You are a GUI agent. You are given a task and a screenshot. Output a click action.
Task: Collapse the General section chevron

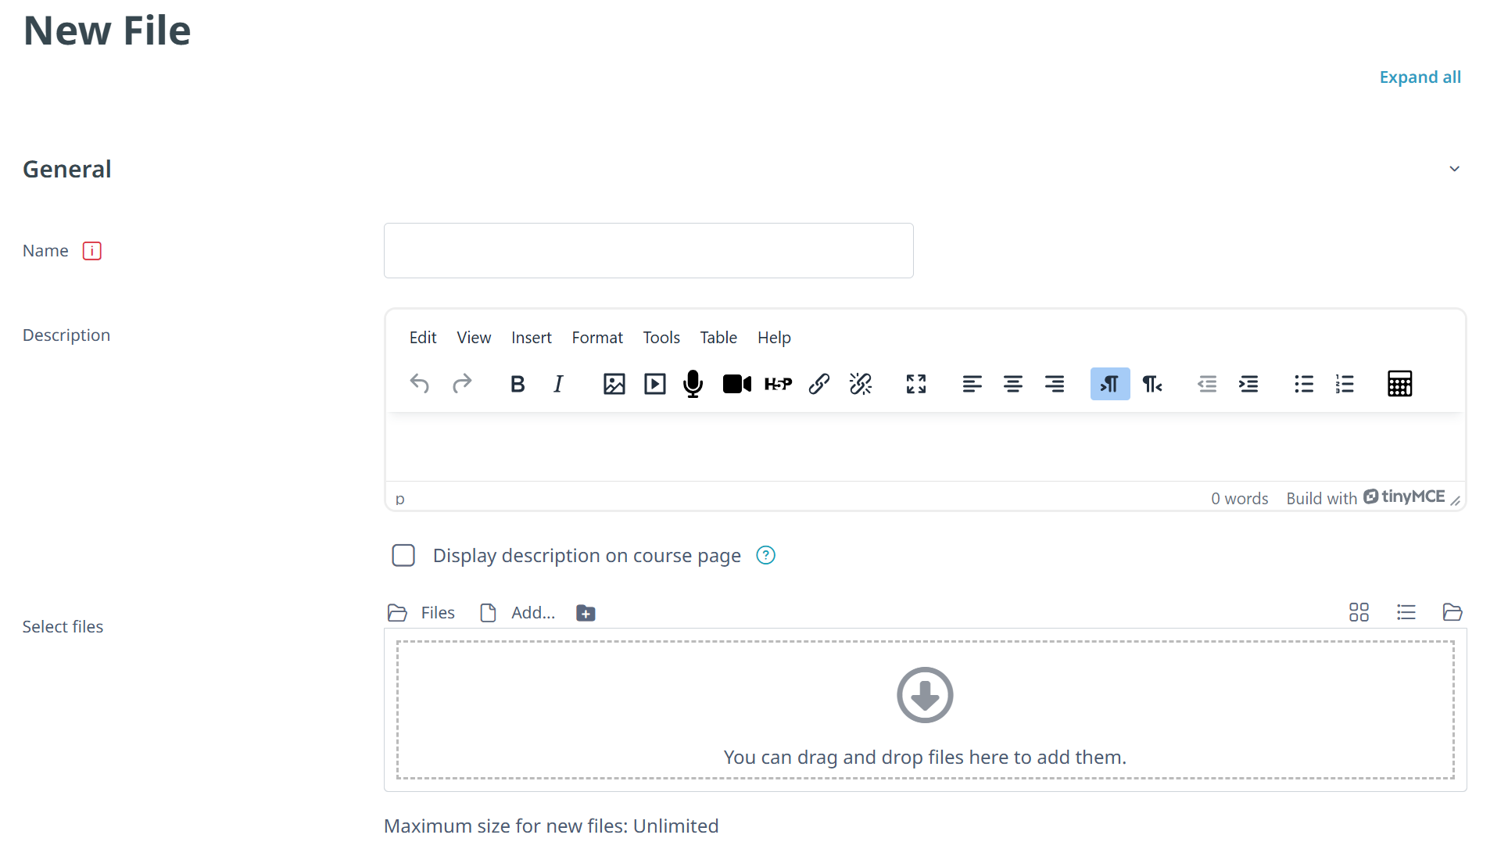point(1454,169)
